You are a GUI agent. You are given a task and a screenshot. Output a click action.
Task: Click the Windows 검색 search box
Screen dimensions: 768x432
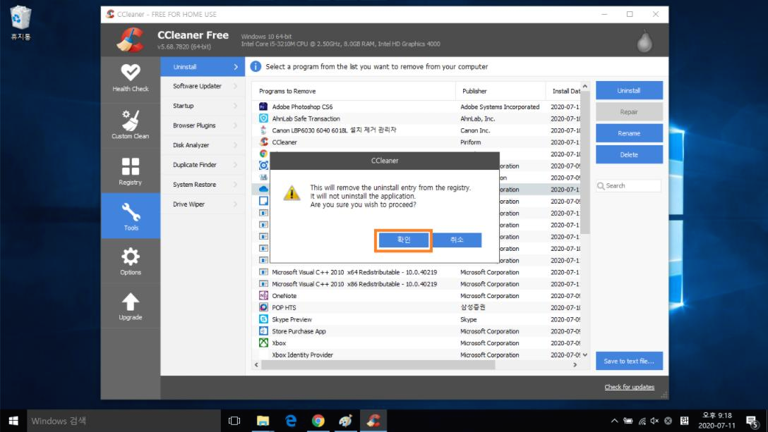124,421
